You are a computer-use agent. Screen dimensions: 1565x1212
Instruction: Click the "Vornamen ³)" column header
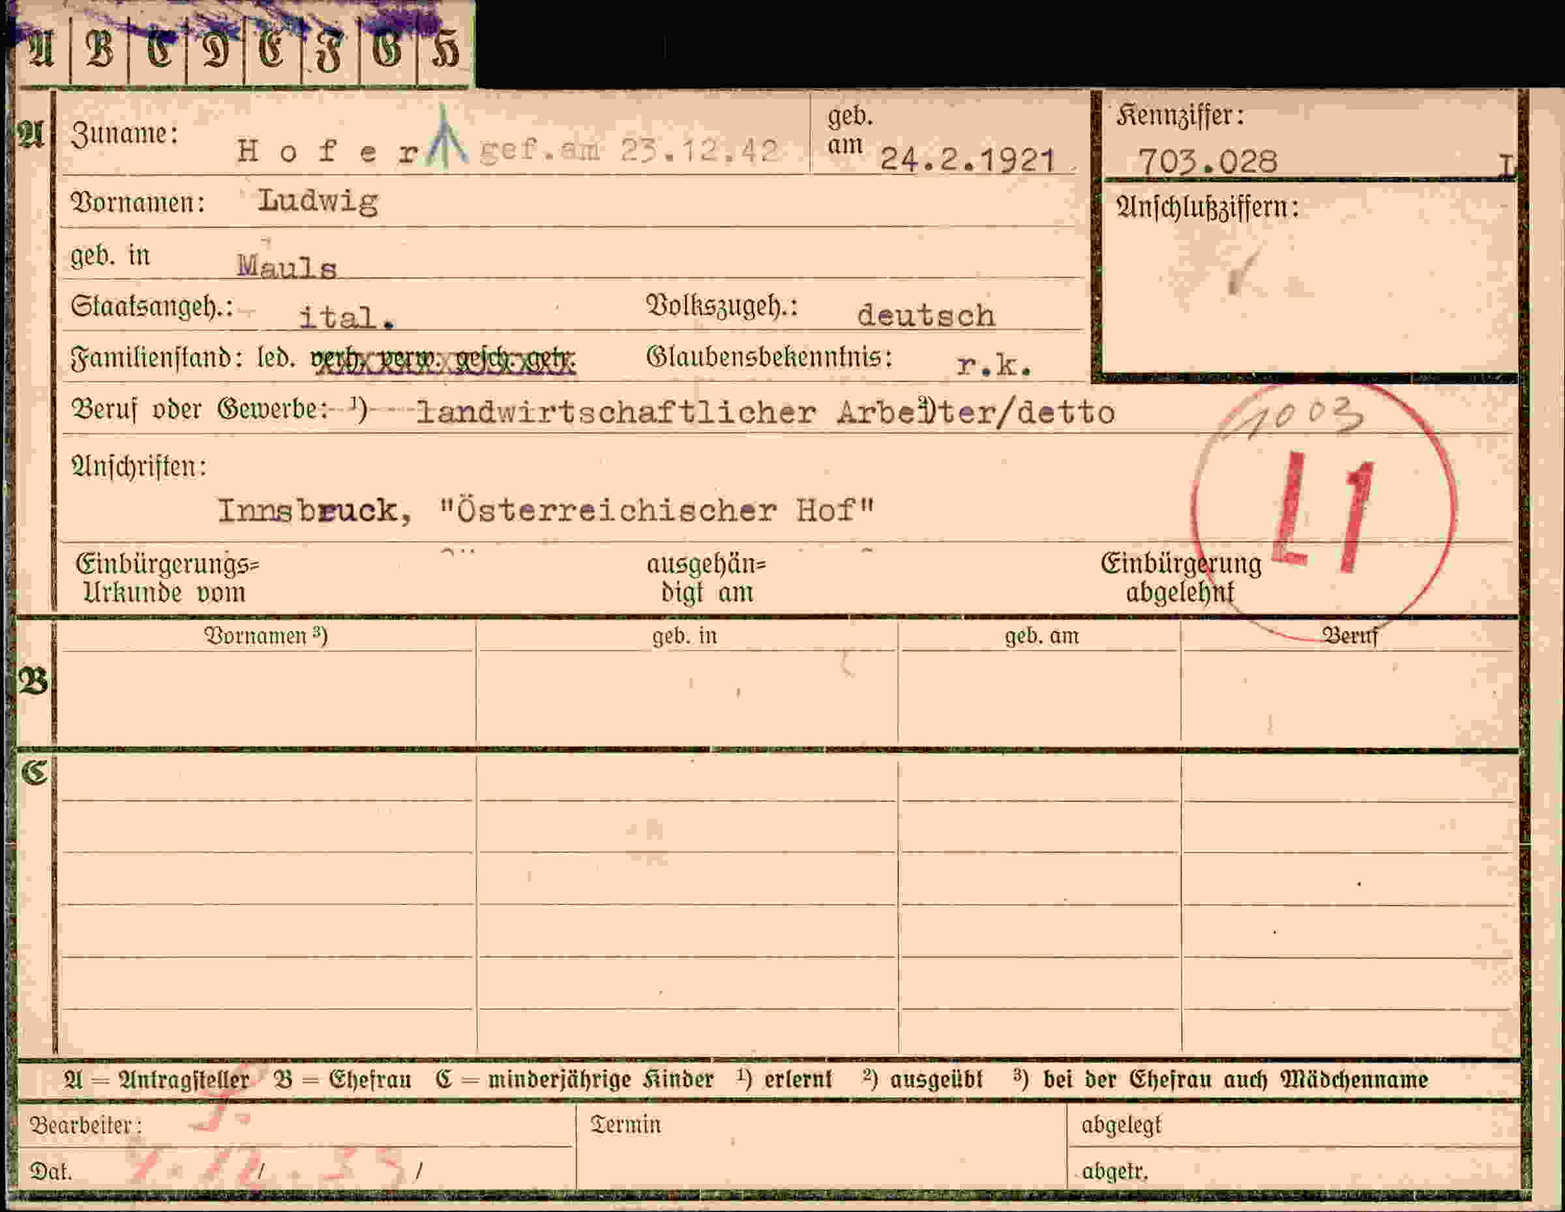coord(266,636)
